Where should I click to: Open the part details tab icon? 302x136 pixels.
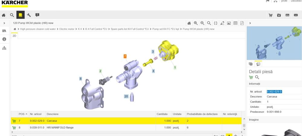[x=258, y=64]
